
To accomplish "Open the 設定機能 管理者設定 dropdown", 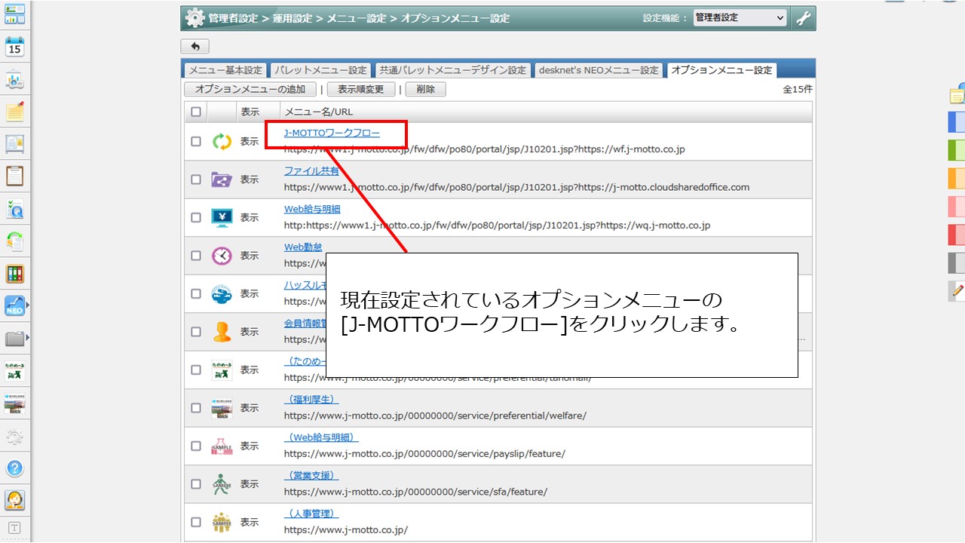I will pyautogui.click(x=740, y=18).
